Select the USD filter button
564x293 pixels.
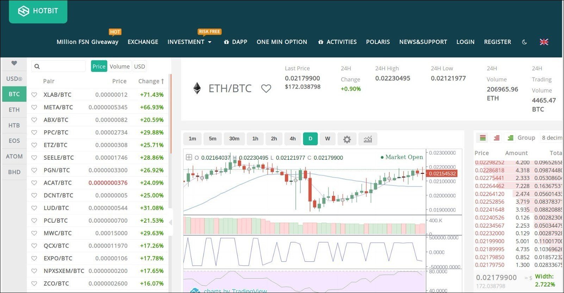139,66
